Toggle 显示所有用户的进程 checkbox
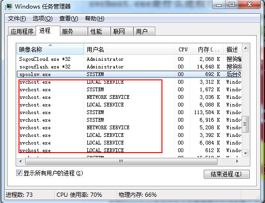 (x=19, y=173)
